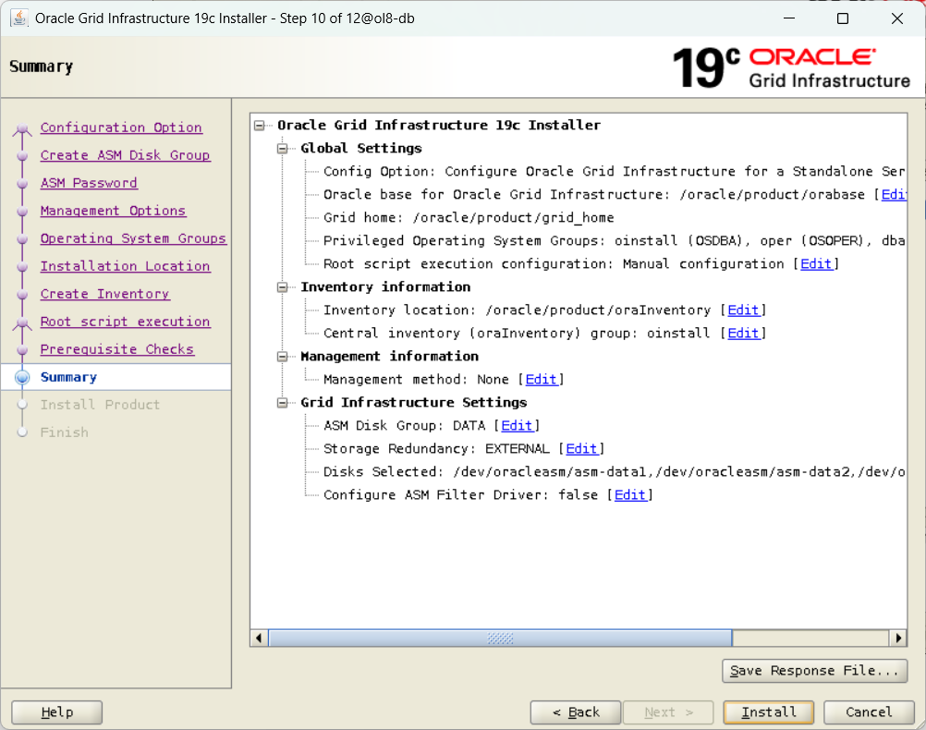Collapse the Grid Infrastructure Settings section
This screenshot has width=926, height=730.
tap(282, 403)
